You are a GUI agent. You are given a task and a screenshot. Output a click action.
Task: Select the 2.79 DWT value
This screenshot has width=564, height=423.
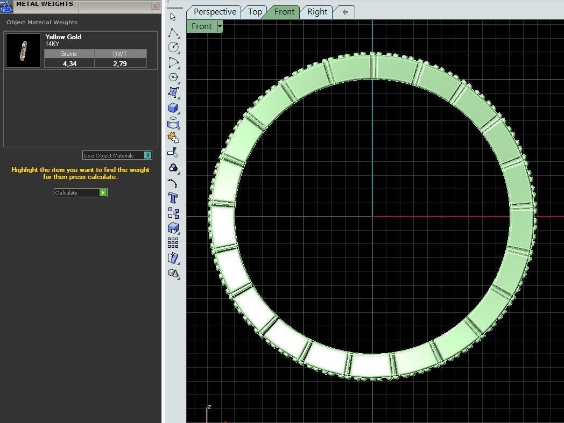(x=120, y=63)
